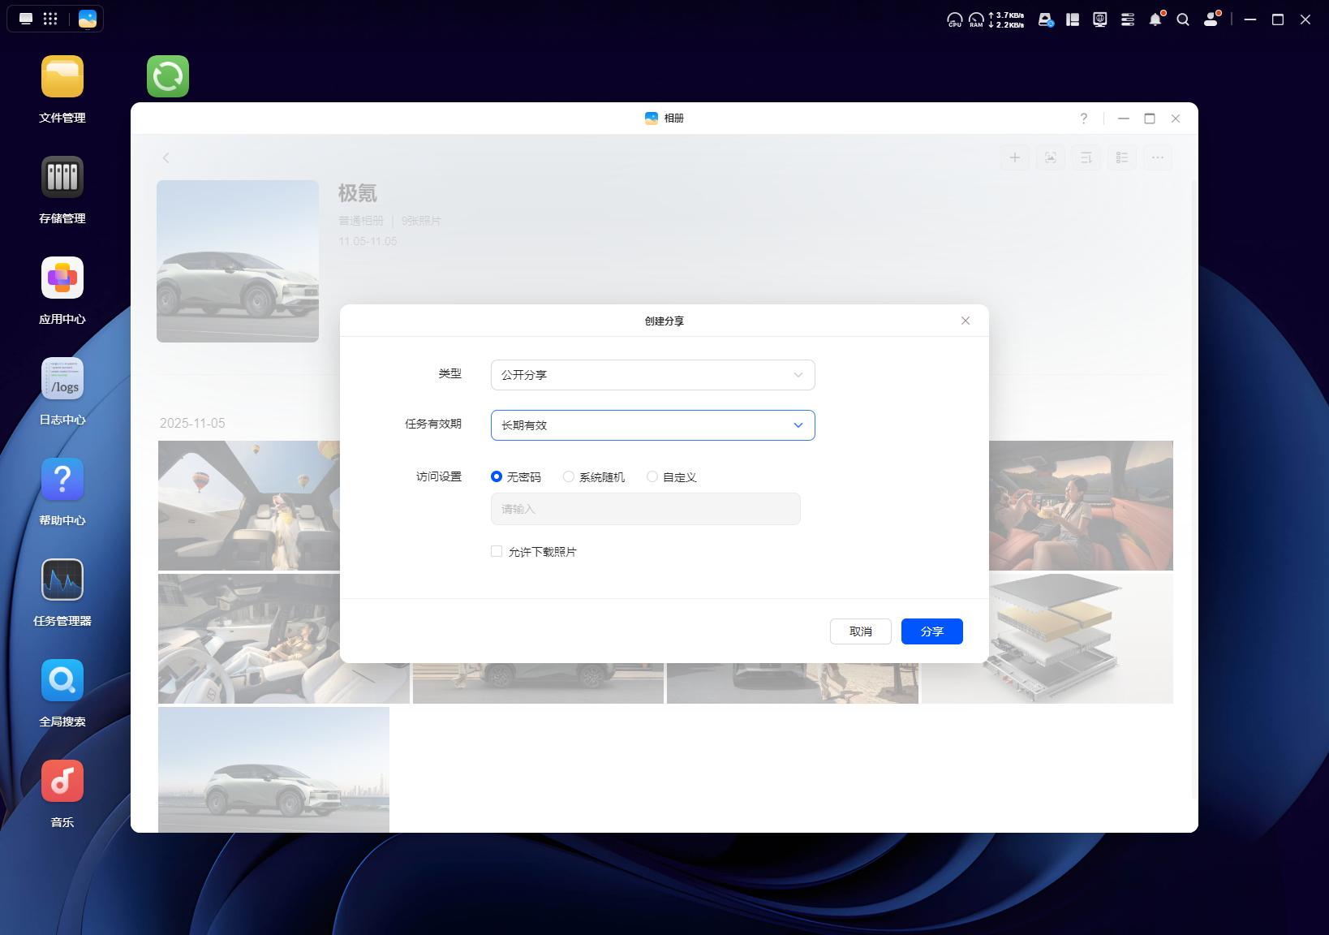
Task: Open the 帮助中心 help icon
Action: 62,479
